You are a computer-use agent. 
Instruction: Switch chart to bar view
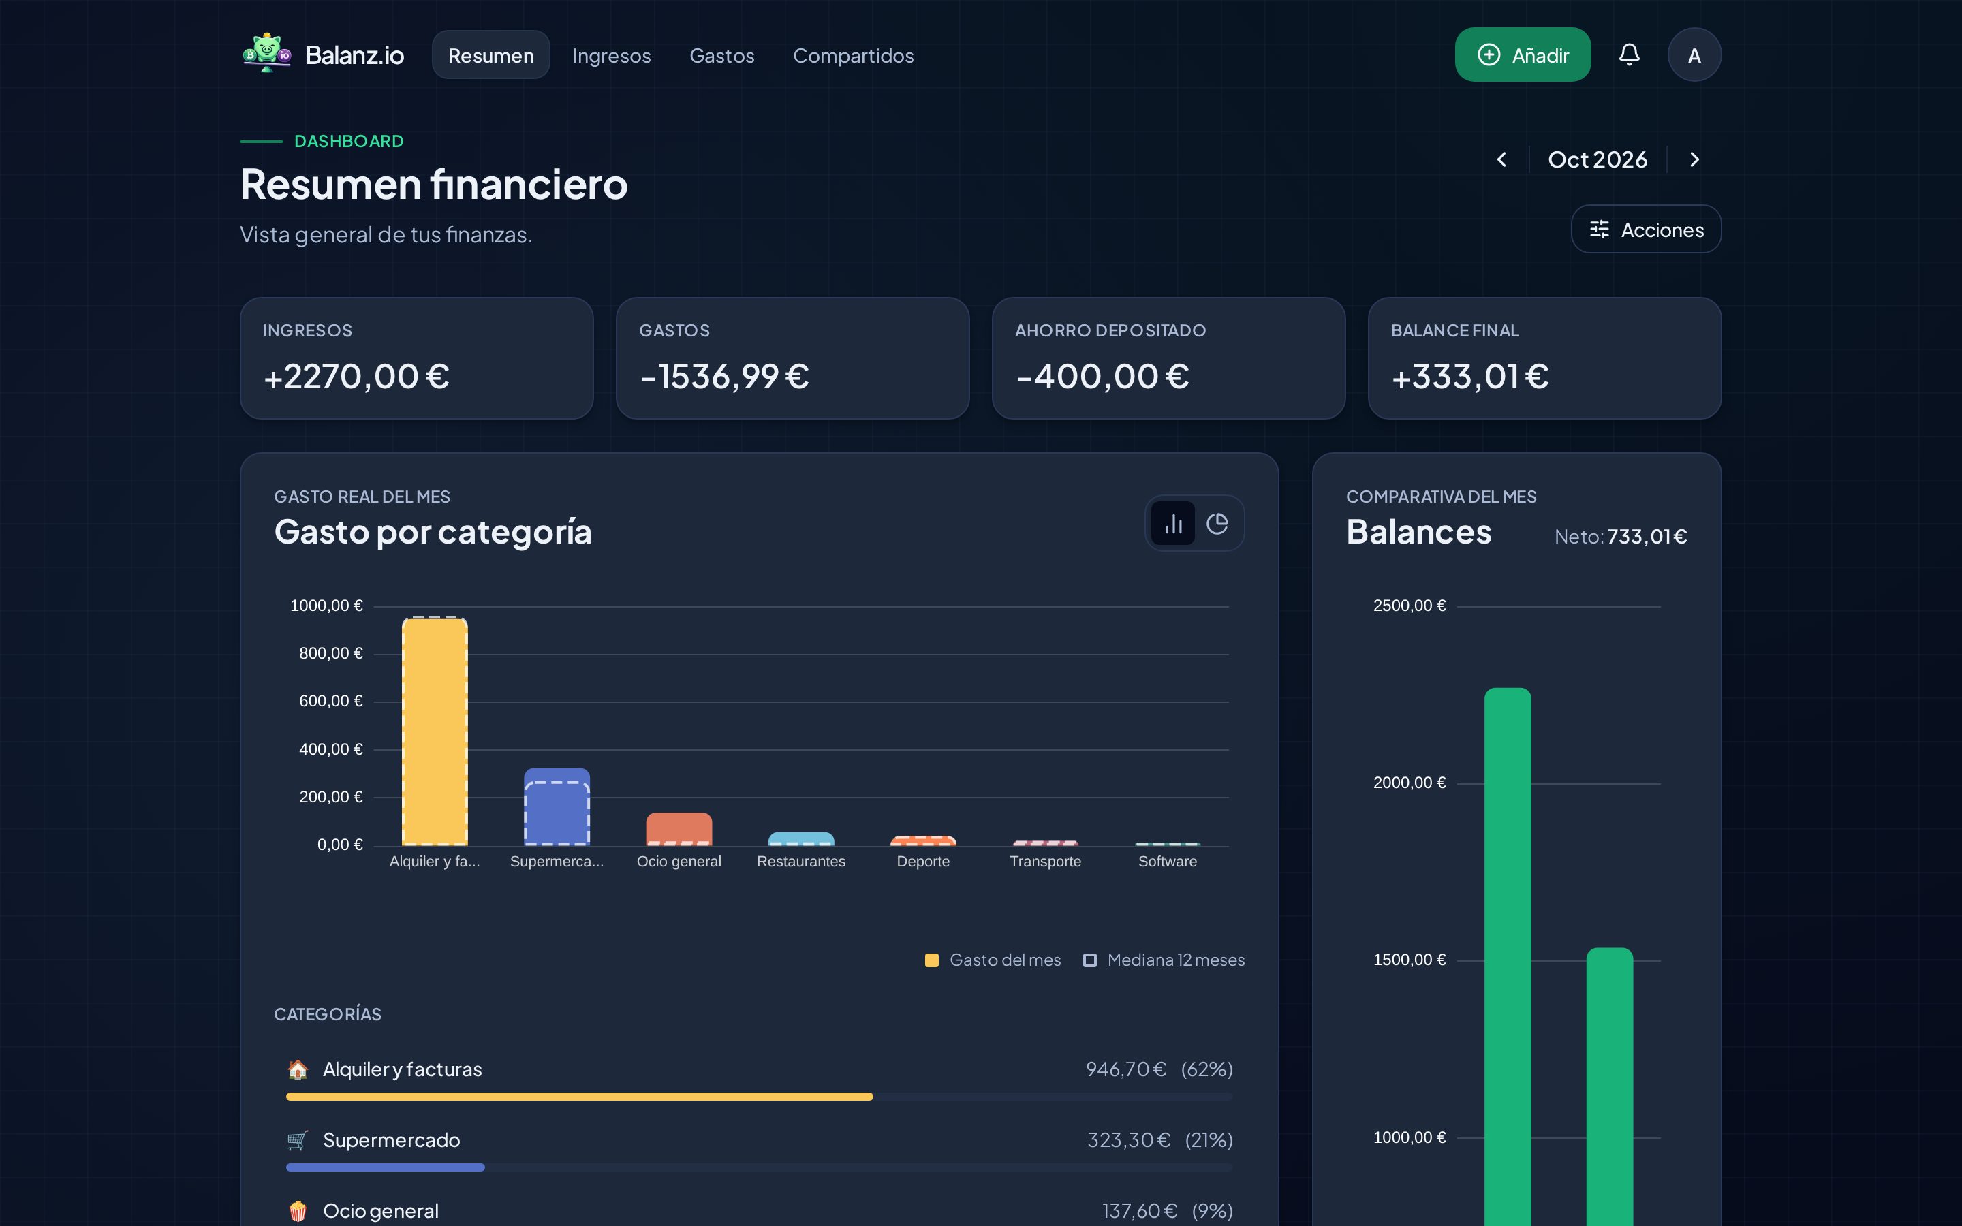point(1172,523)
